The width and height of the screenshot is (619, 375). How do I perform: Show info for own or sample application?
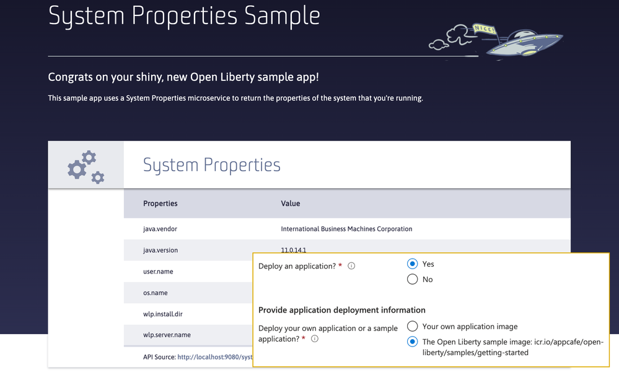click(x=315, y=338)
